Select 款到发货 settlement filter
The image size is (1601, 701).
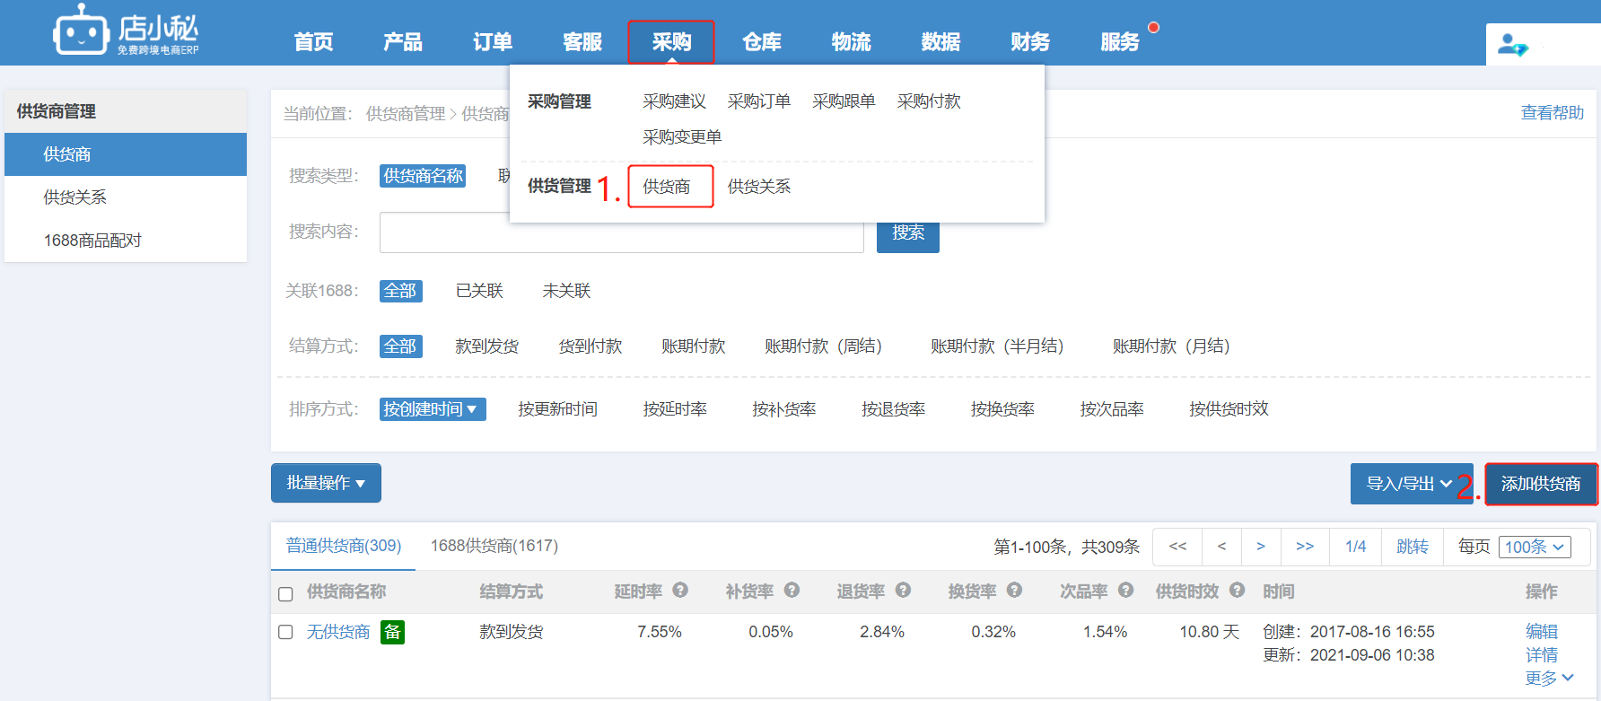pyautogui.click(x=486, y=346)
